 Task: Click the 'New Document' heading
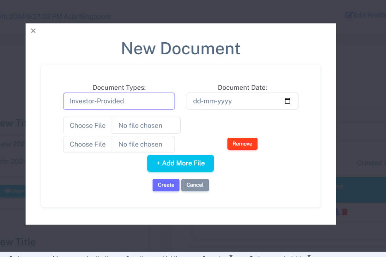[x=181, y=48]
